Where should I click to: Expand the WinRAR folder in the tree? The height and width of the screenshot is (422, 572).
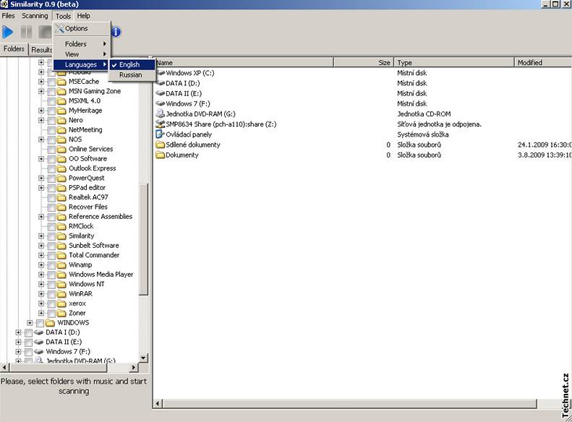(x=41, y=293)
